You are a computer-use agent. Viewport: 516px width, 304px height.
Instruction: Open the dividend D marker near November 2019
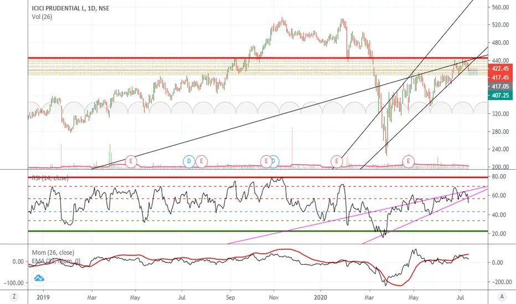coord(275,161)
